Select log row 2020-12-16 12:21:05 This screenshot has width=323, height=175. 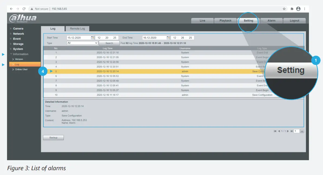point(173,57)
